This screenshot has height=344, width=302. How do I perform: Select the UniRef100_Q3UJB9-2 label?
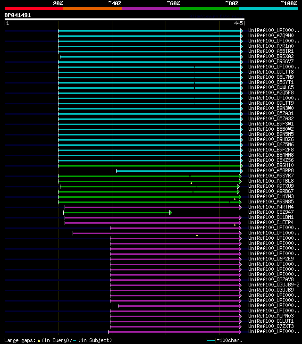[274, 285]
